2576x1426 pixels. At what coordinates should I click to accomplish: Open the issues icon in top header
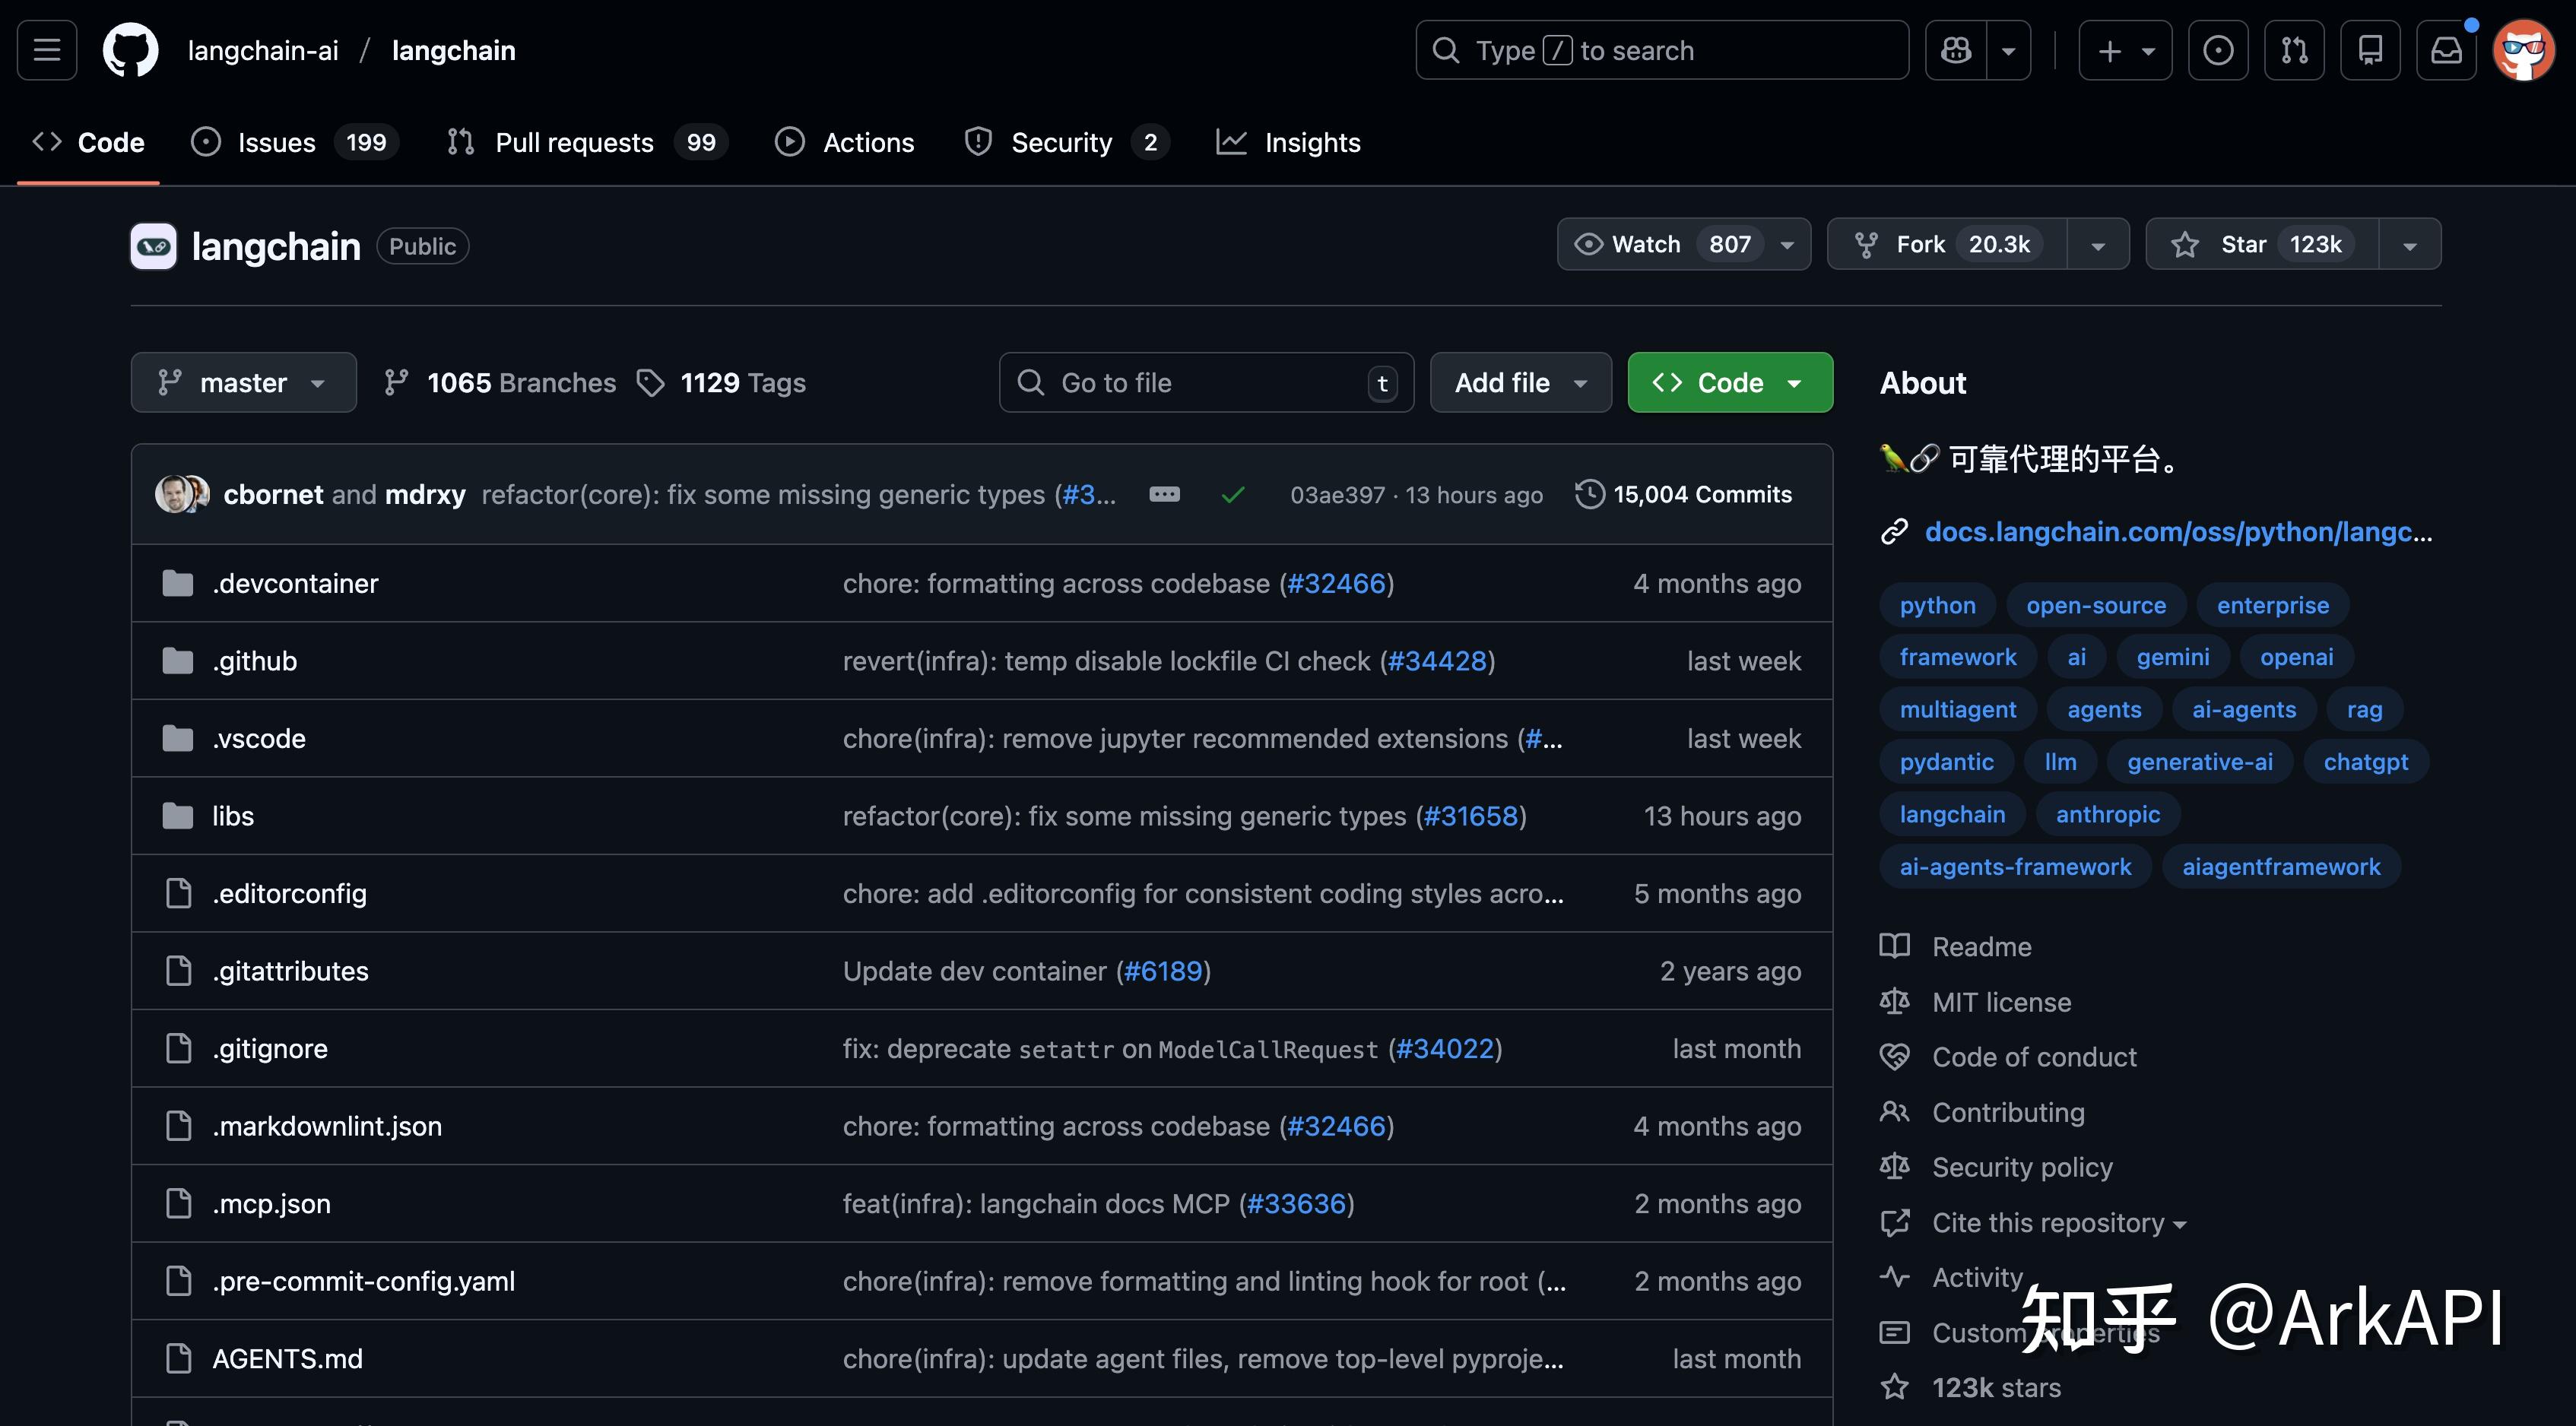tap(2218, 50)
